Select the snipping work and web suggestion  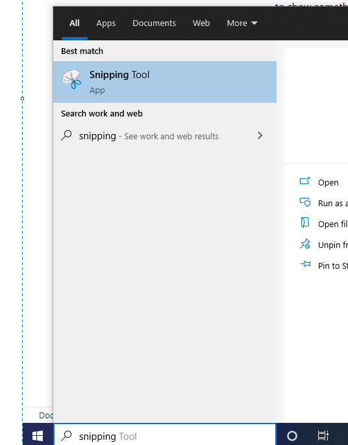(x=164, y=136)
